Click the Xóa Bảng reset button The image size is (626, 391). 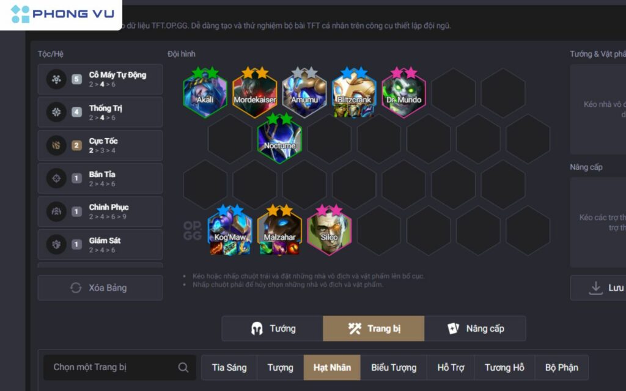100,288
